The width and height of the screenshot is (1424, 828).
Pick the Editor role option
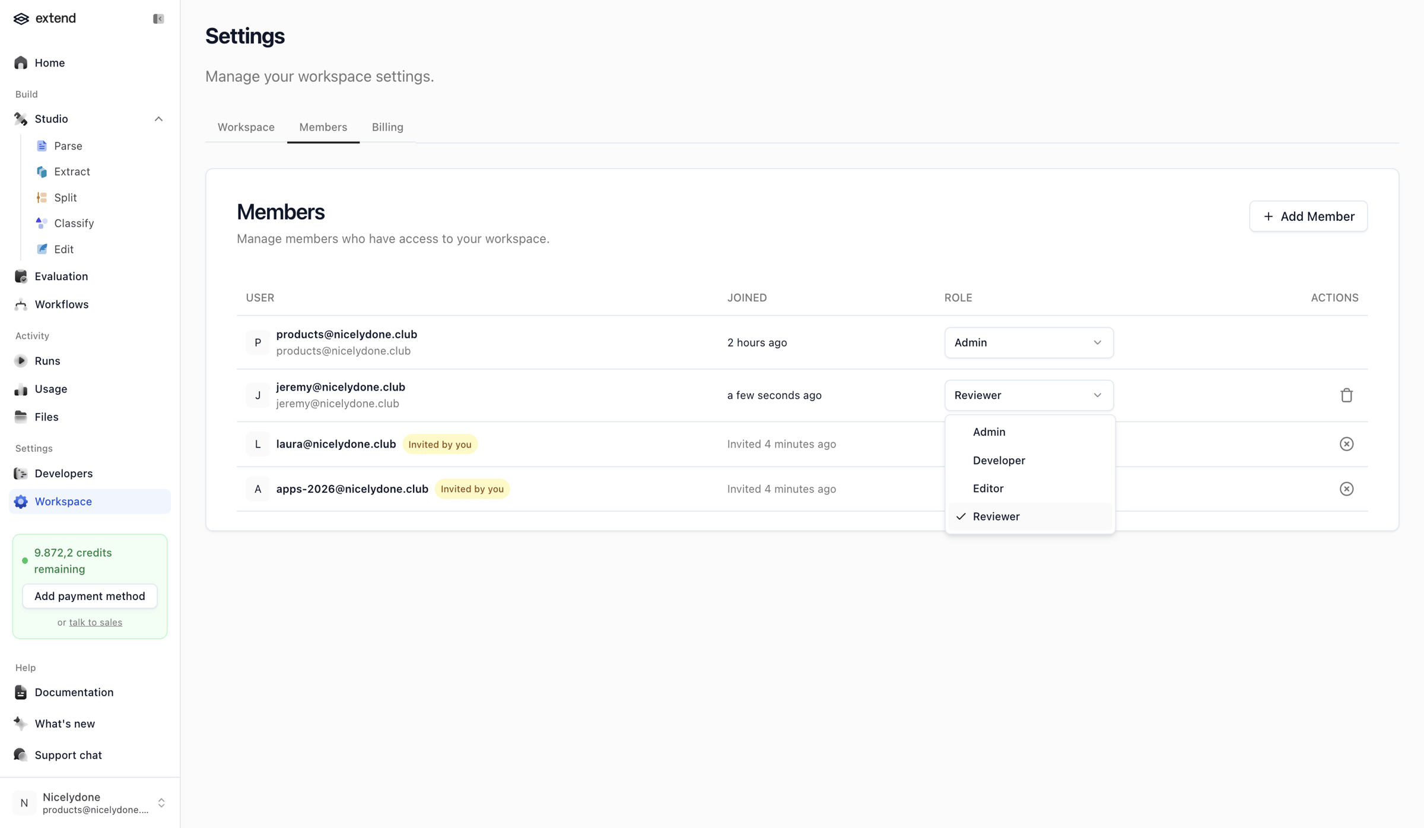pos(1029,488)
